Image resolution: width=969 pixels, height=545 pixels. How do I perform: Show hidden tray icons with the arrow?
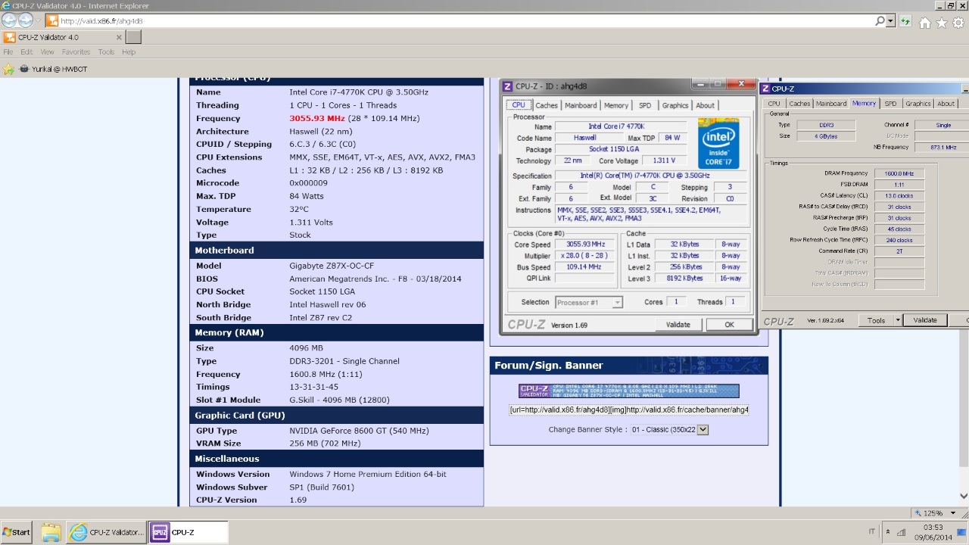pyautogui.click(x=887, y=532)
